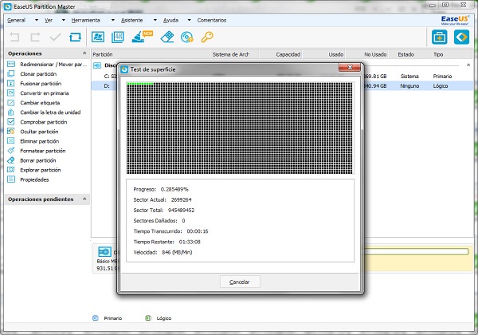Screen dimensions: 478x335
Task: Click the Sistema de Arch column header
Action: 231,54
